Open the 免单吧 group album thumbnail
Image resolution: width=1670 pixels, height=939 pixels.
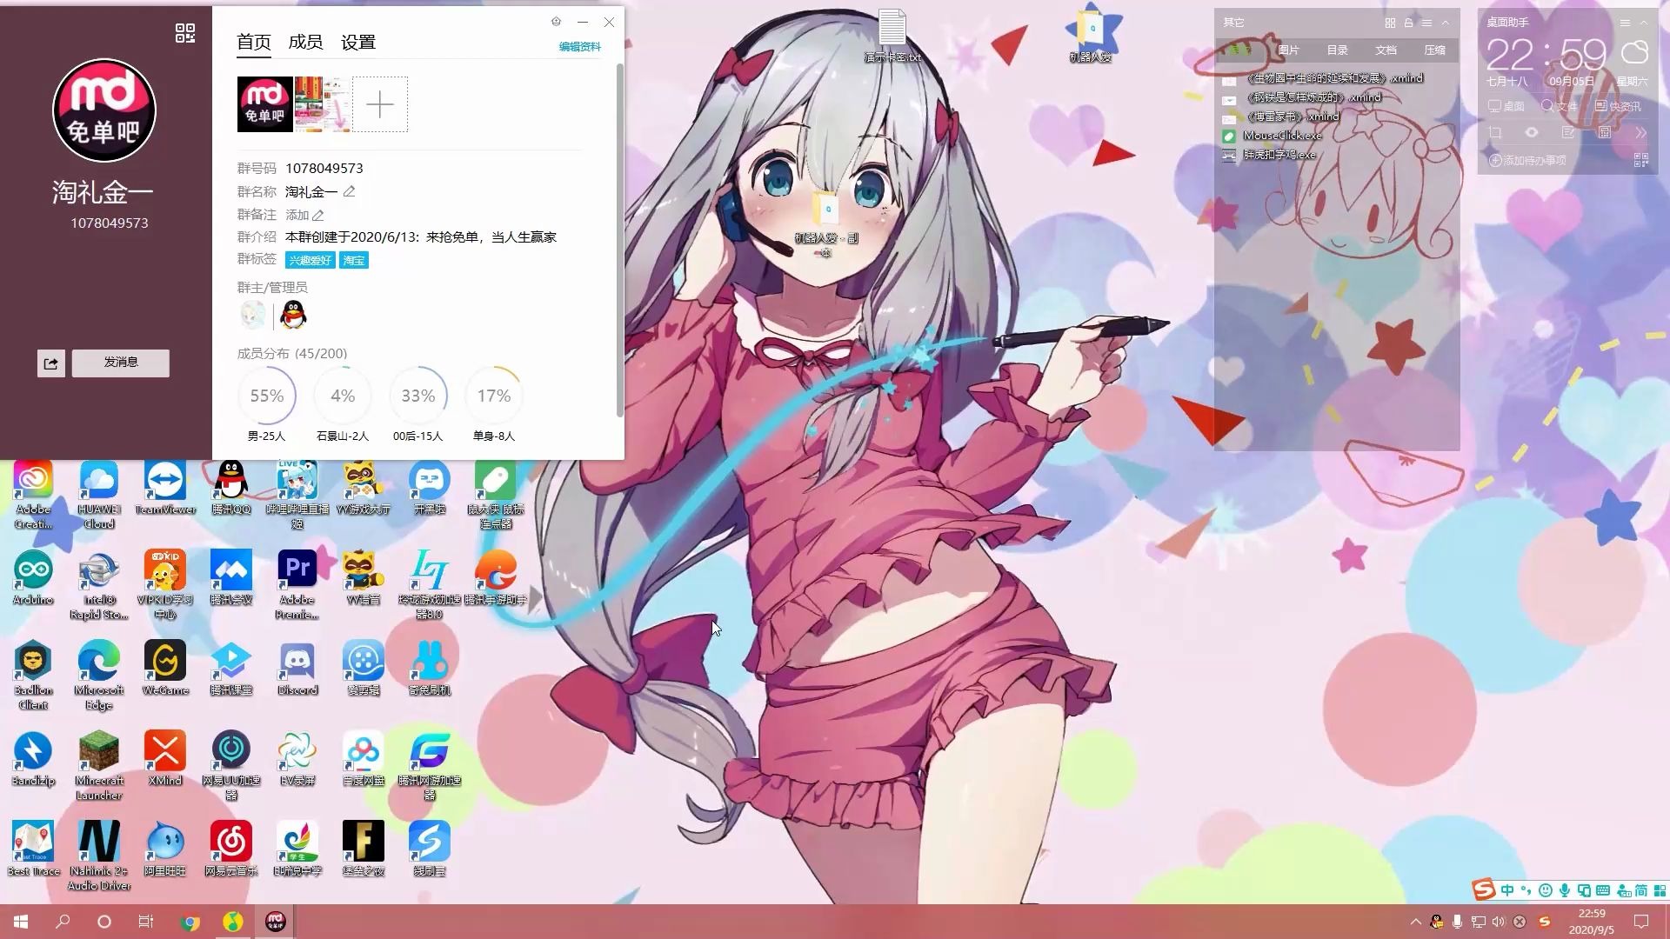tap(264, 104)
